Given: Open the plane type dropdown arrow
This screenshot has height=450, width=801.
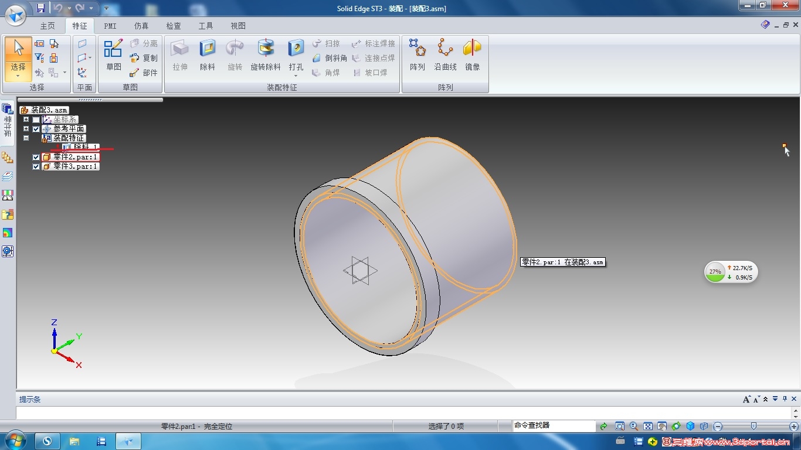Looking at the screenshot, I should coord(90,58).
